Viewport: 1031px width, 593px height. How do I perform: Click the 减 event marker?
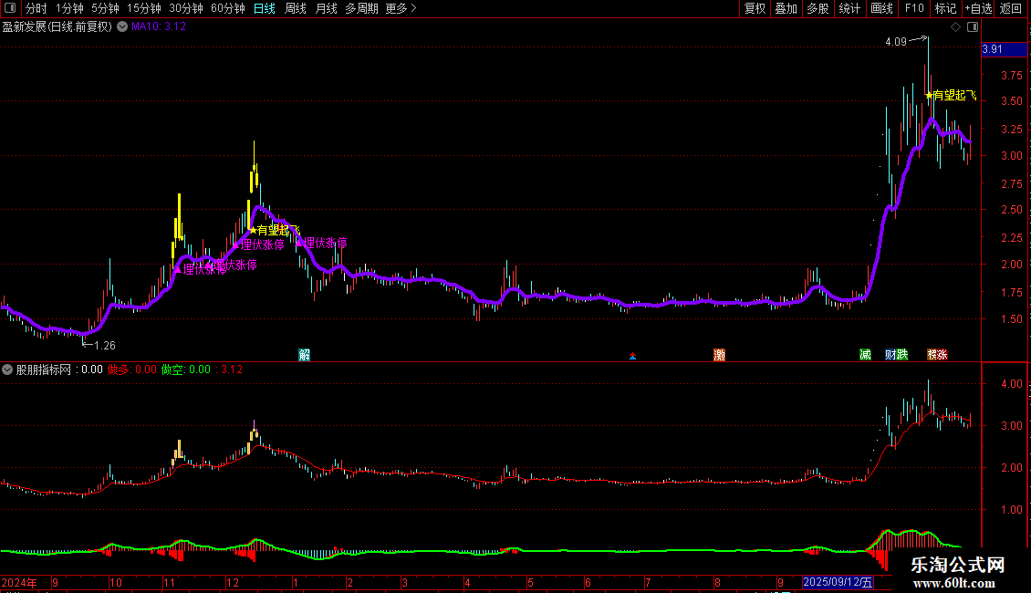[865, 354]
